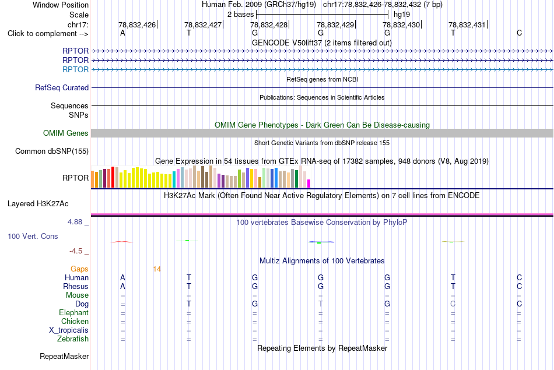Click the '2 bases' scale bar

[x=322, y=15]
